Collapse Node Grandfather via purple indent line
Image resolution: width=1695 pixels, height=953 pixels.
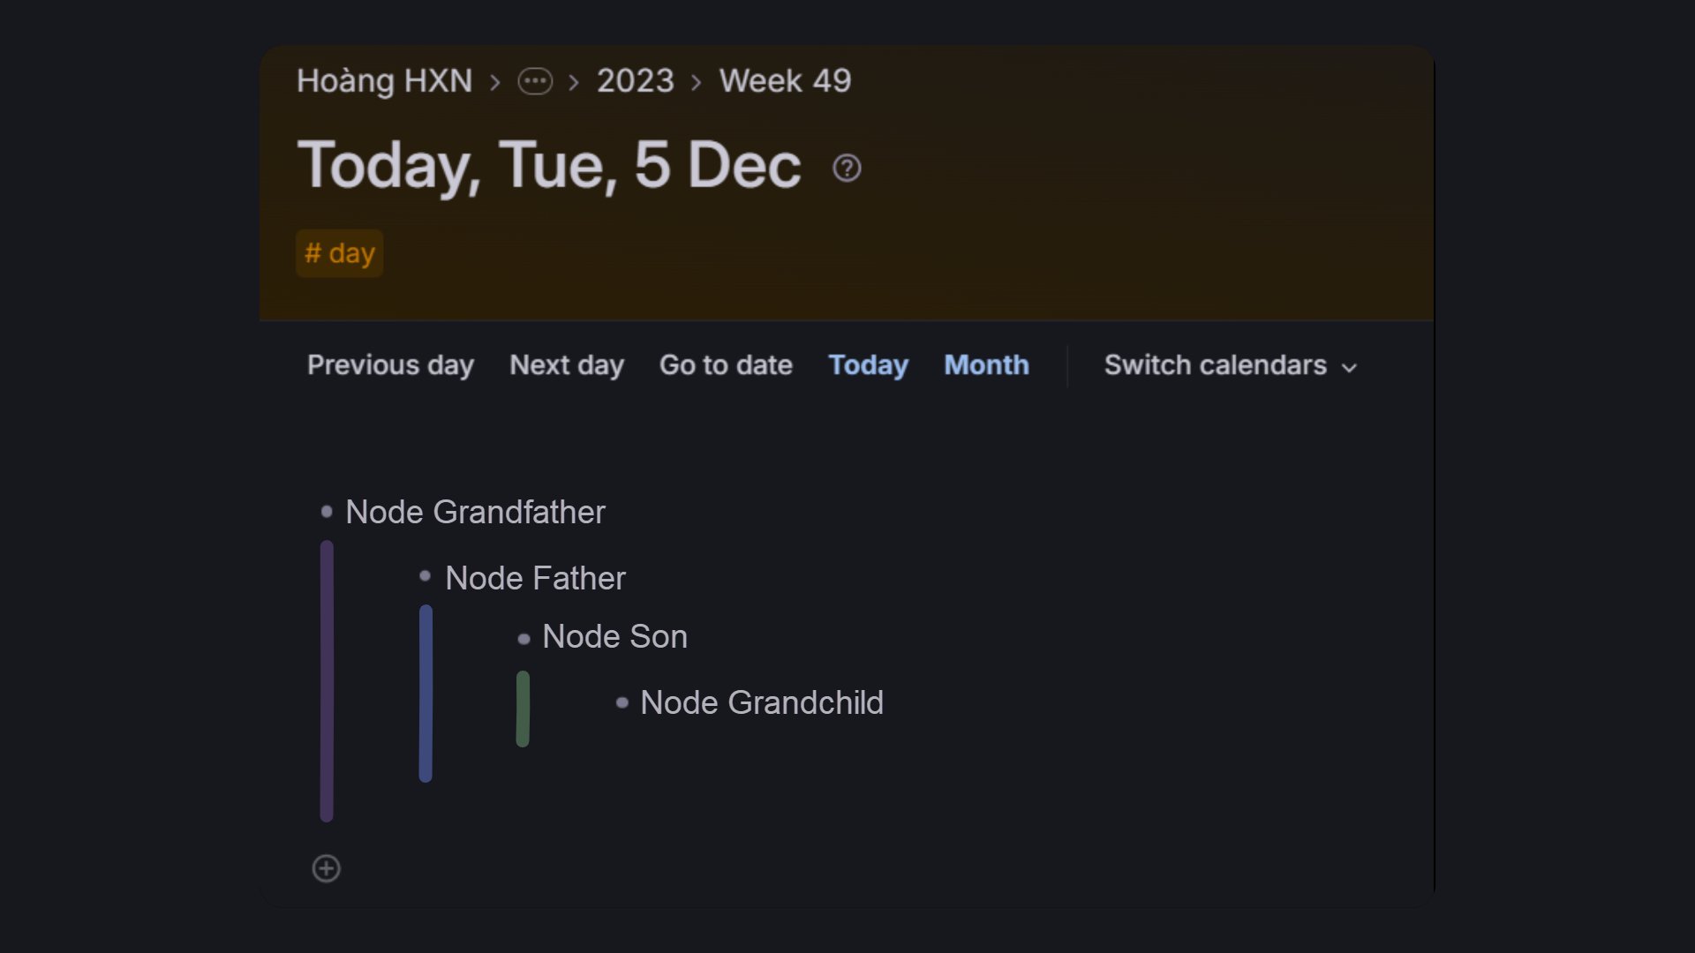pos(327,681)
